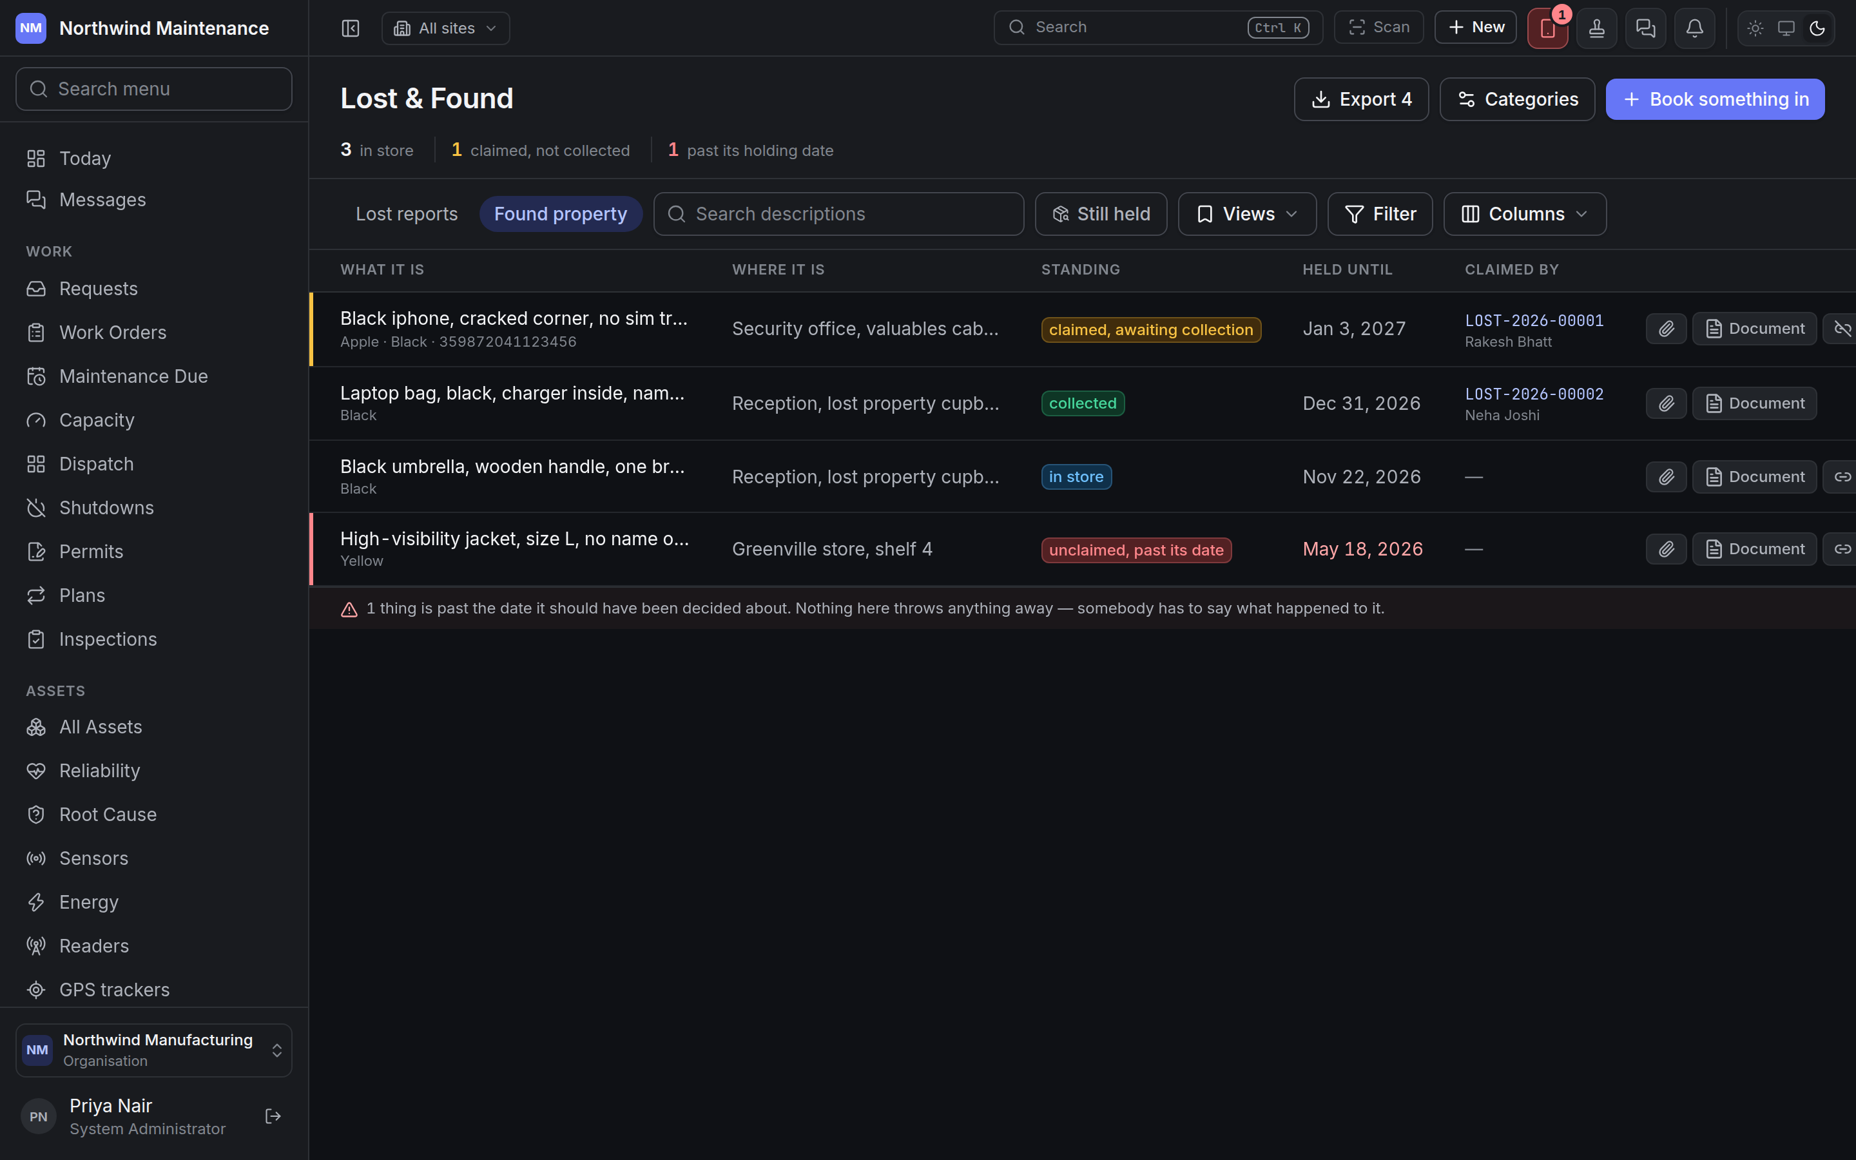The height and width of the screenshot is (1160, 1856).
Task: Select system theme monitor icon
Action: click(1786, 28)
